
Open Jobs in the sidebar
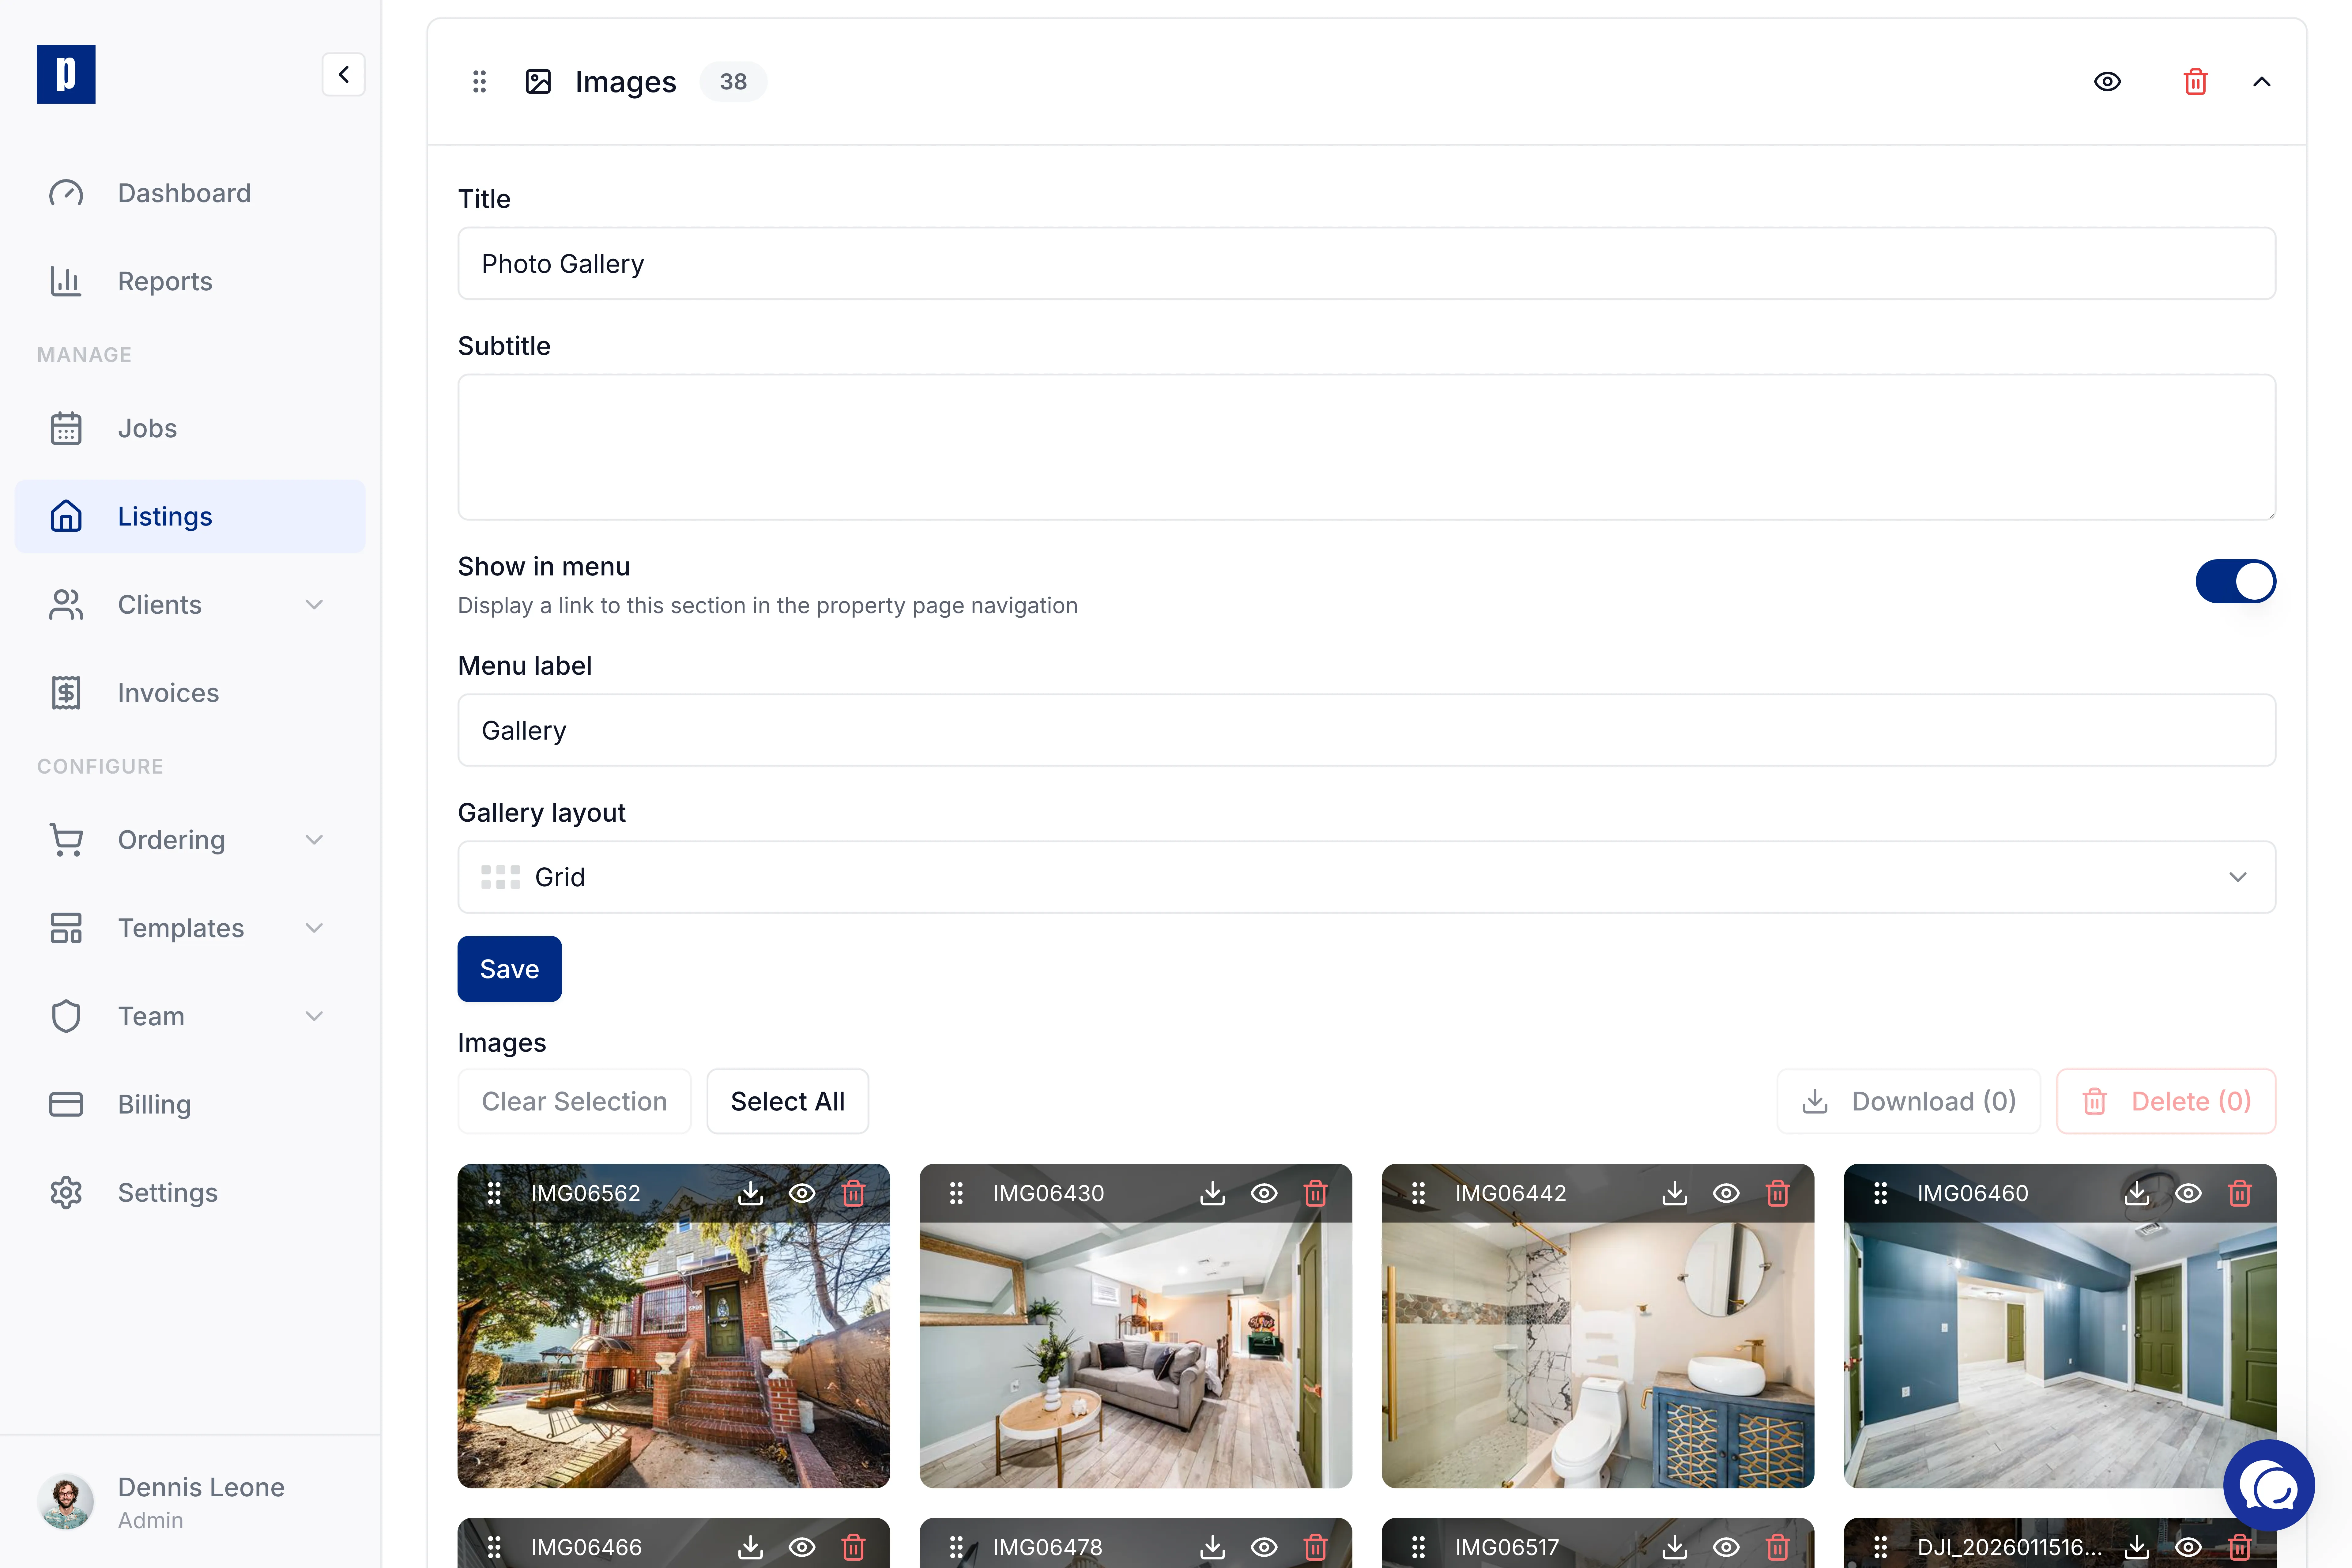pos(190,428)
